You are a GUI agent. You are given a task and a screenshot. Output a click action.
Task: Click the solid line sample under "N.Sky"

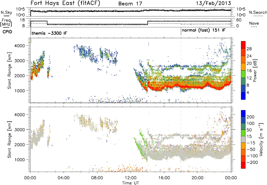tap(6, 16)
